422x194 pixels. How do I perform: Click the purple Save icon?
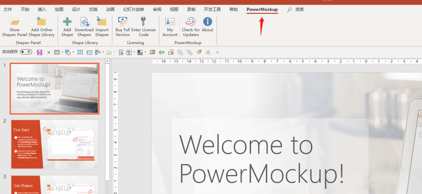39,52
